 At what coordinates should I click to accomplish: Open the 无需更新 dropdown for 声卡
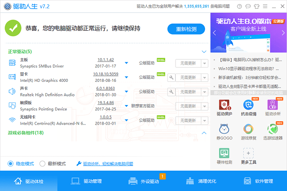tap(205, 92)
